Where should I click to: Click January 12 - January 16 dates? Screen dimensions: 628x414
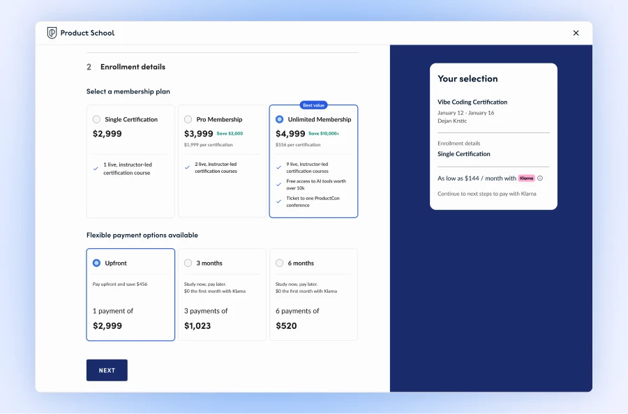(466, 113)
